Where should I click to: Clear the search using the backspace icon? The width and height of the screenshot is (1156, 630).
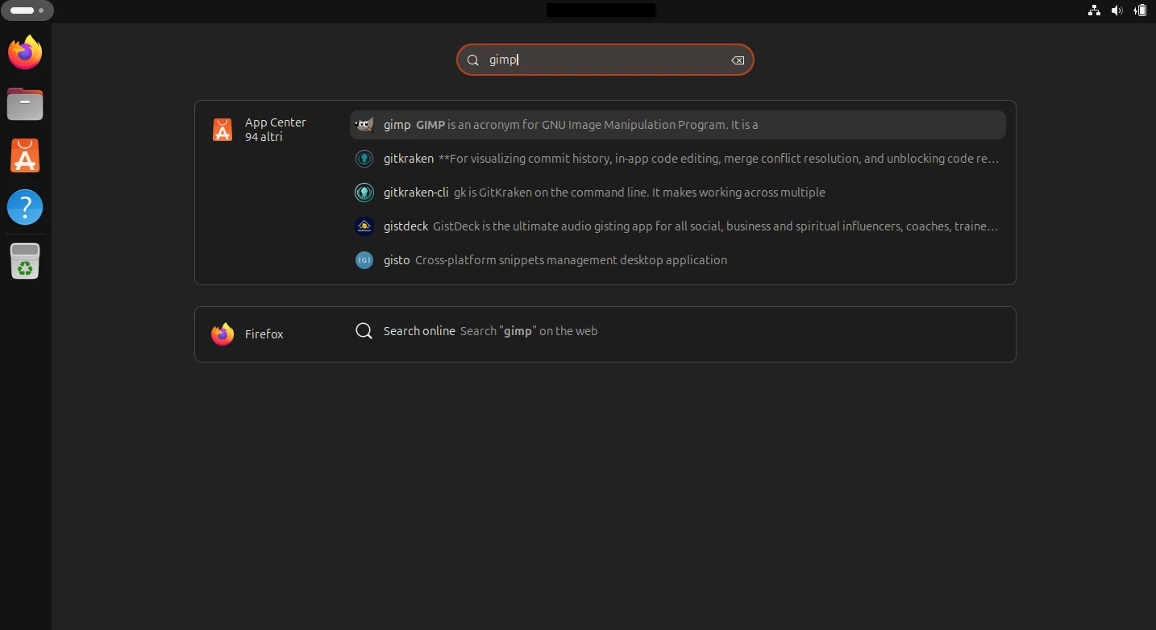coord(737,60)
